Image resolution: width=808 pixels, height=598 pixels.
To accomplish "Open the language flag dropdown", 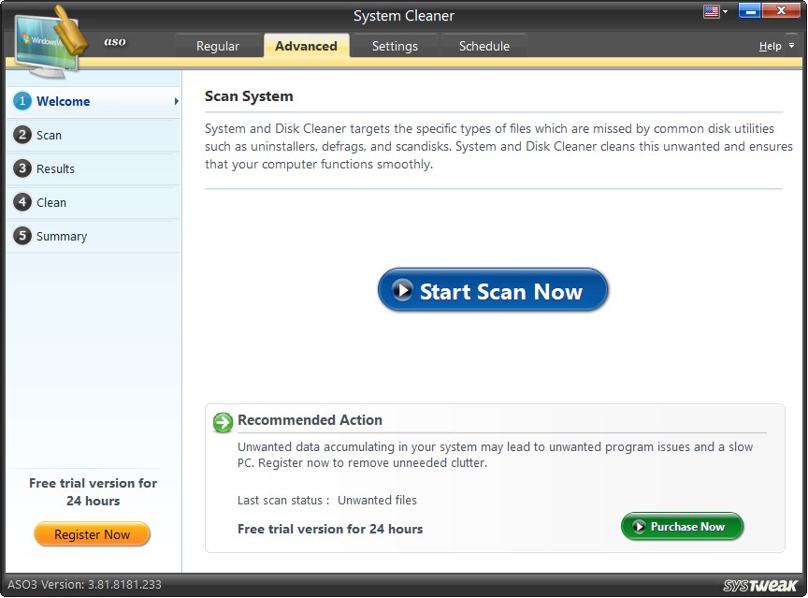I will pyautogui.click(x=713, y=10).
